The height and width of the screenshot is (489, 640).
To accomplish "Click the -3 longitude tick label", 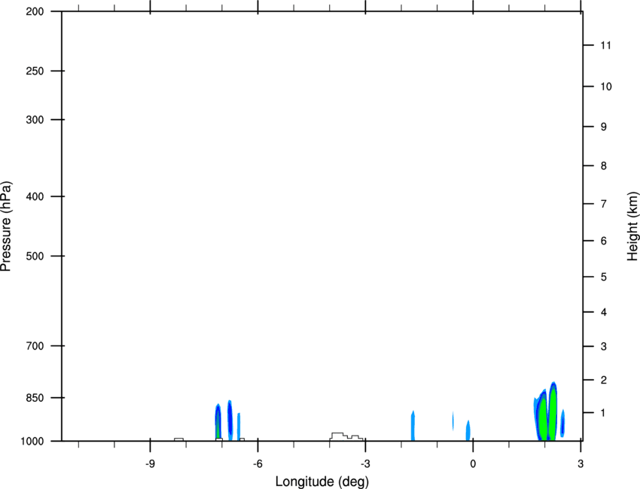I will [365, 463].
